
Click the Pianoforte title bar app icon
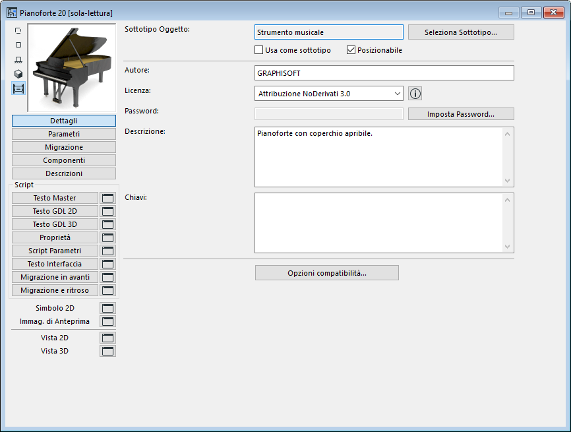[x=12, y=13]
